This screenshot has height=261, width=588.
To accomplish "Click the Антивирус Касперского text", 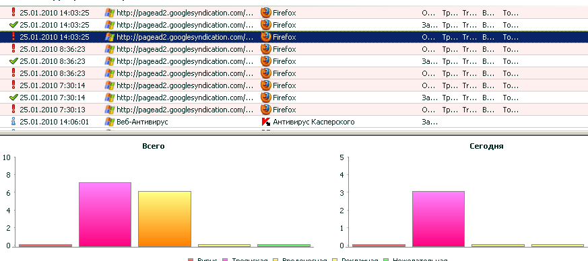I will coord(313,122).
